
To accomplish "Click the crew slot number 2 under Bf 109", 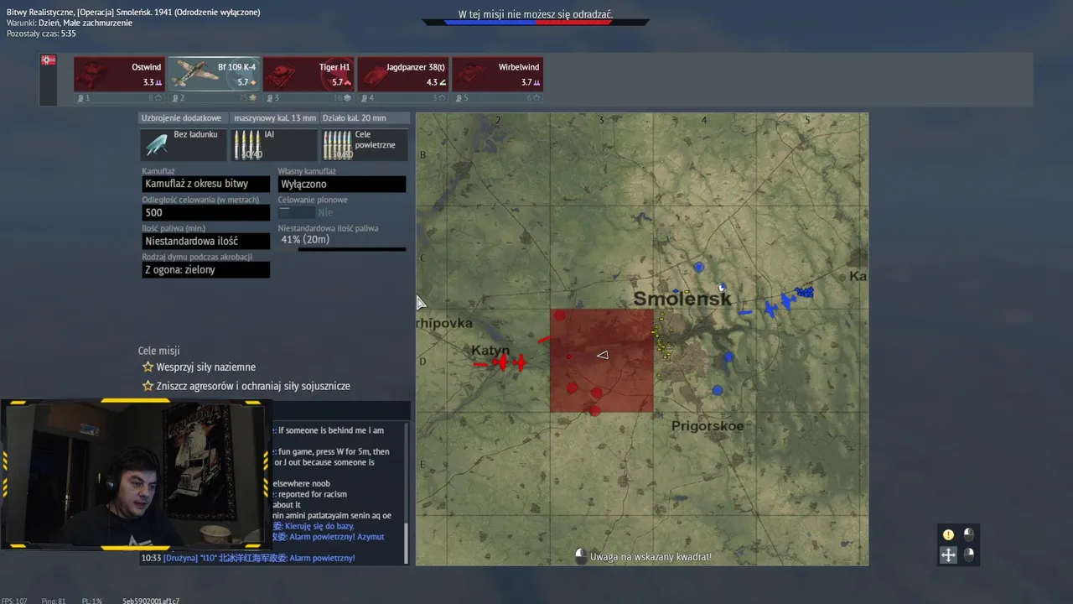I will (178, 98).
